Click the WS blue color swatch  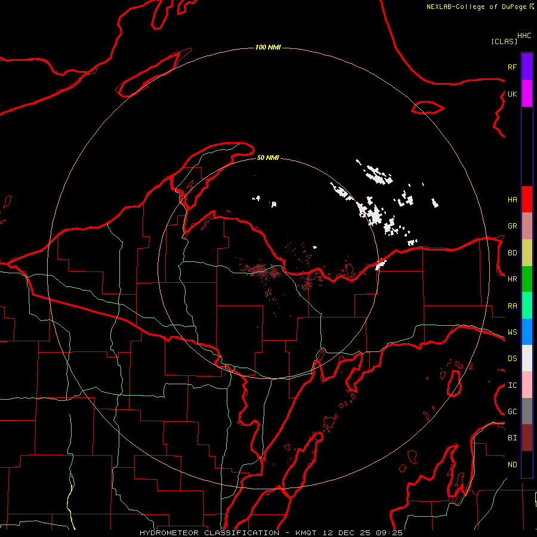527,332
